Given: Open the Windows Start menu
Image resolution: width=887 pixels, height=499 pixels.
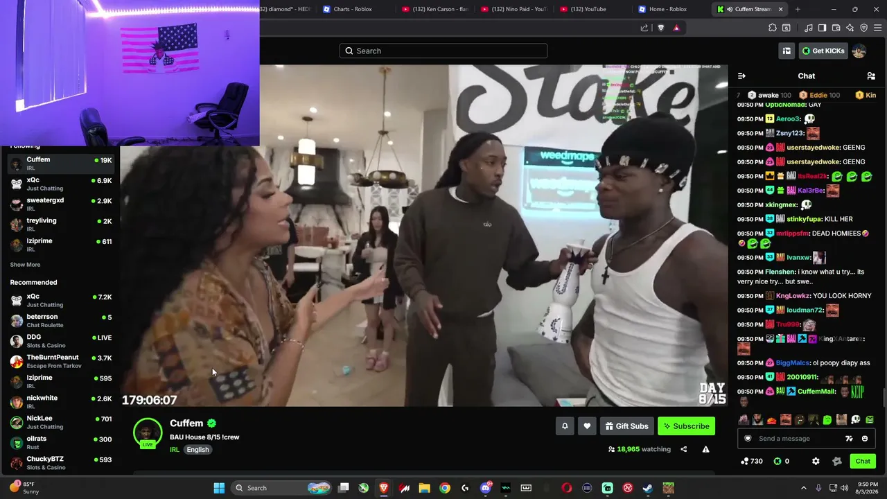Looking at the screenshot, I should (219, 488).
